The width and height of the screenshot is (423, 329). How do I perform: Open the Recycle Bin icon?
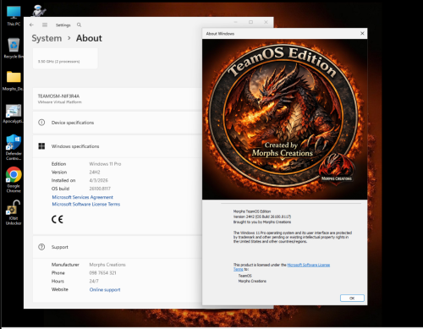click(x=14, y=48)
